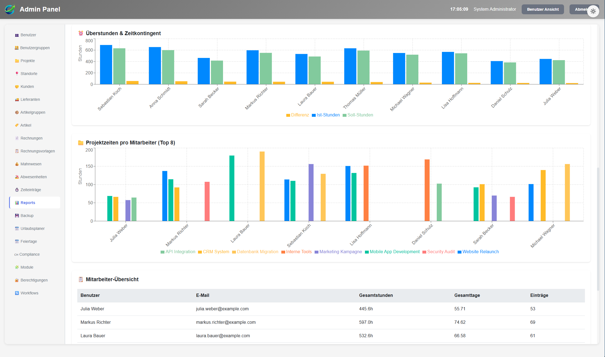Click the Zeiteinträge clock icon
This screenshot has height=357, width=605.
click(17, 189)
